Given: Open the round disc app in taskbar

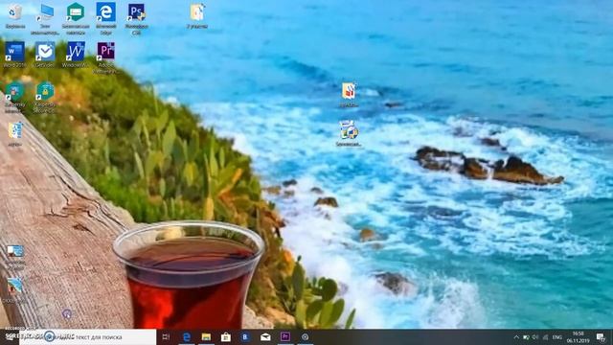Looking at the screenshot, I should coord(305,336).
